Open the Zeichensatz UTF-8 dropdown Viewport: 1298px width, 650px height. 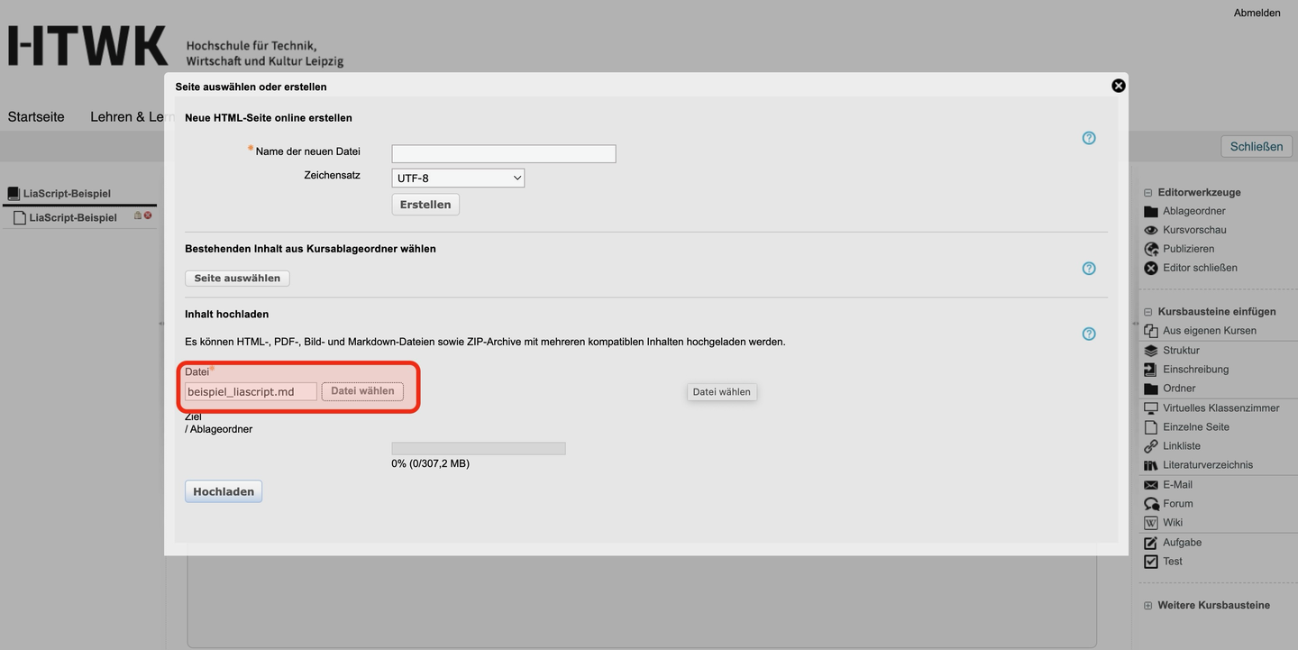(458, 179)
